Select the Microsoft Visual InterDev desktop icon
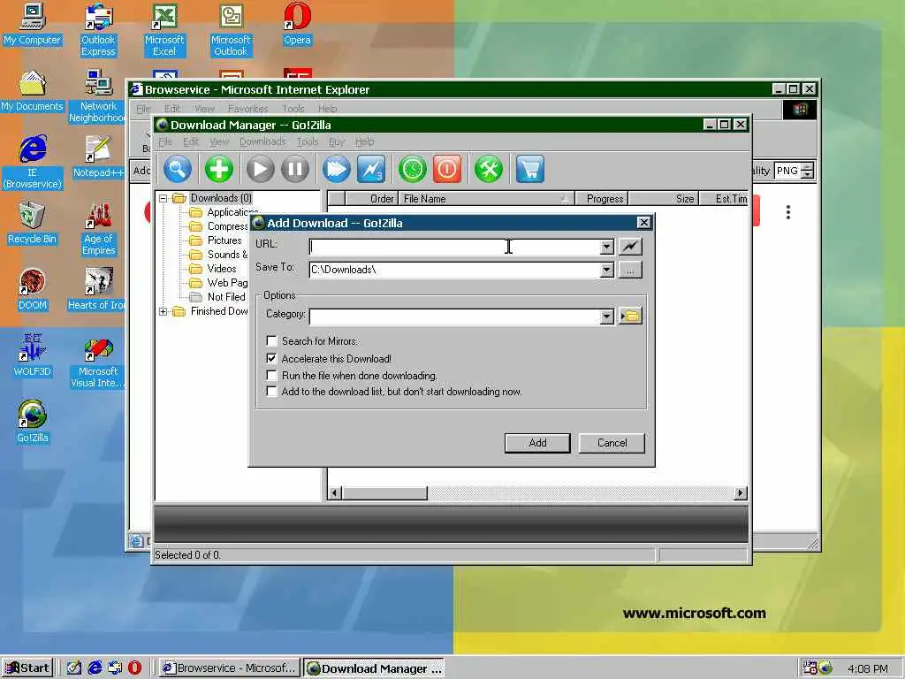 pos(97,362)
